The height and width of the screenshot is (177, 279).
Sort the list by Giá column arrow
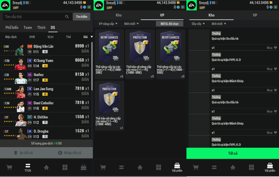point(92,37)
